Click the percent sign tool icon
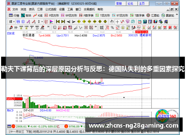186x135 pixels. (x=112, y=28)
